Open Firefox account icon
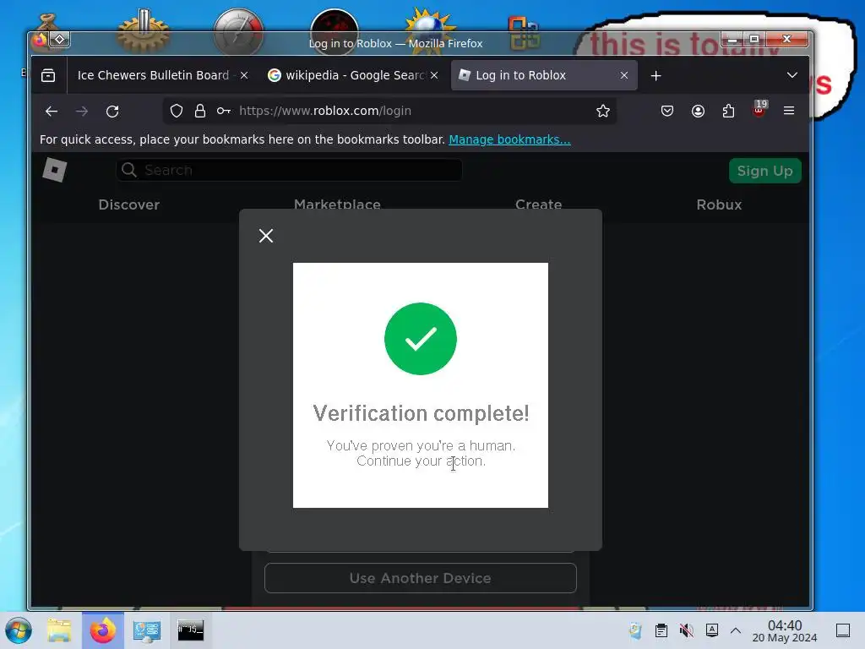This screenshot has height=649, width=865. pos(698,111)
